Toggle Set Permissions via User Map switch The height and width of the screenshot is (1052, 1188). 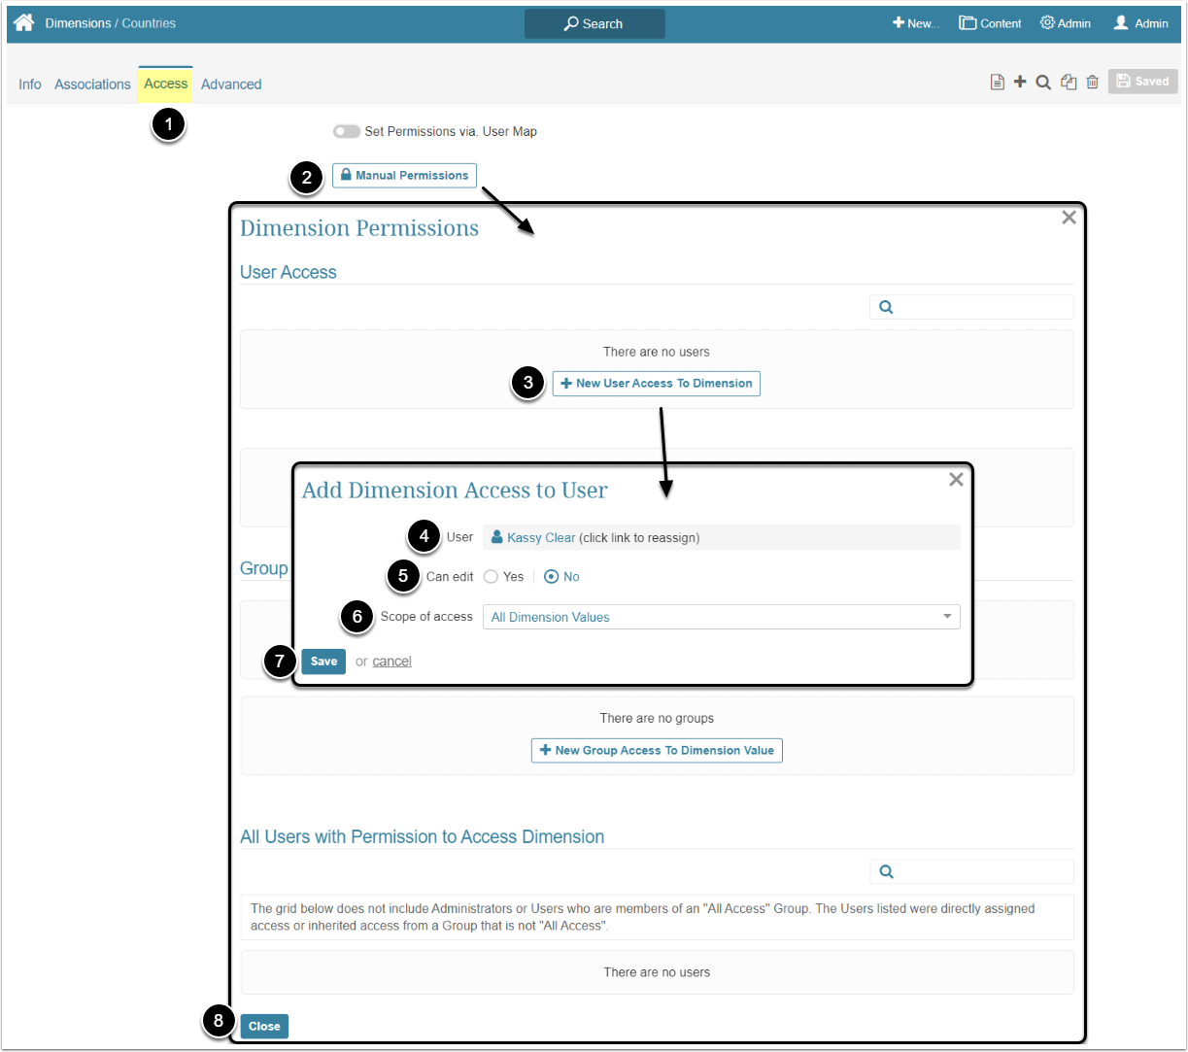(x=346, y=131)
